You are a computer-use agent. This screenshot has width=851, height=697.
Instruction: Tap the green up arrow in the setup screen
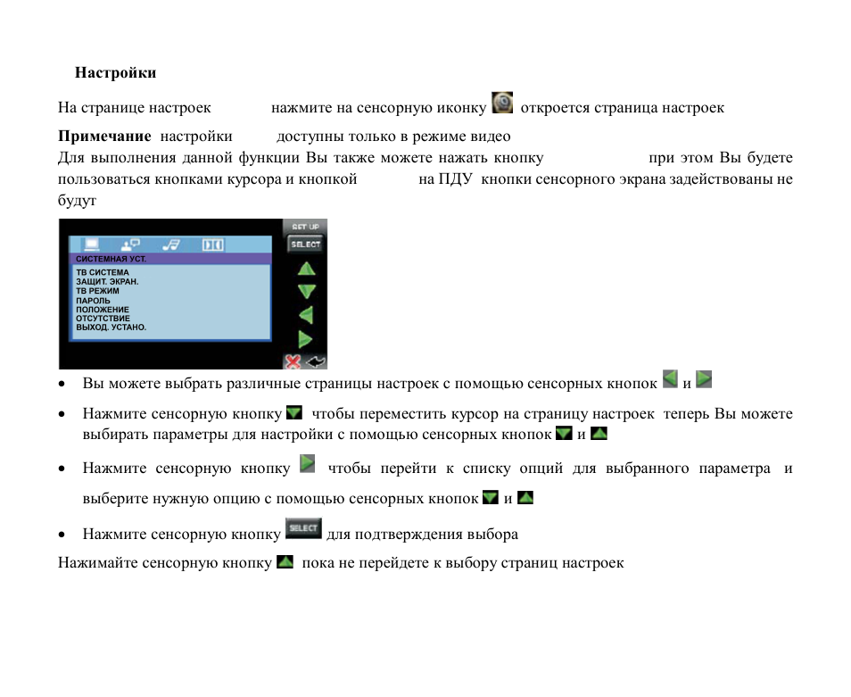(x=307, y=268)
